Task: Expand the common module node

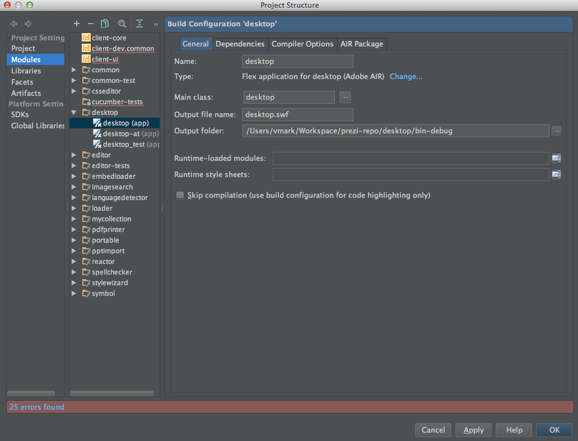Action: coord(74,69)
